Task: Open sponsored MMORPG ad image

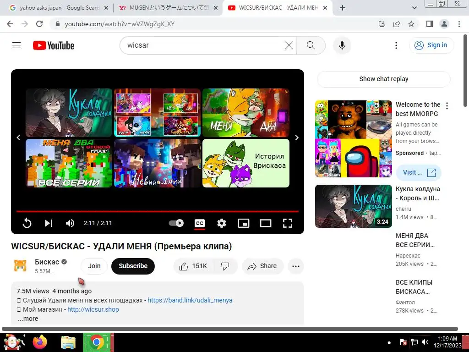Action: (354, 139)
